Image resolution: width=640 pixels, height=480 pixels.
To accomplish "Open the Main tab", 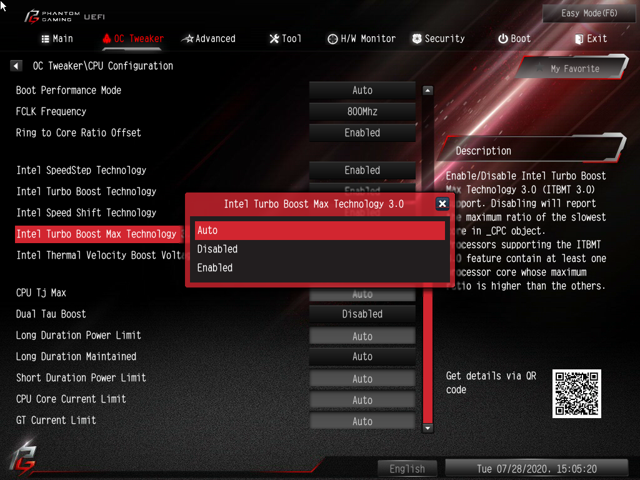I will 57,39.
